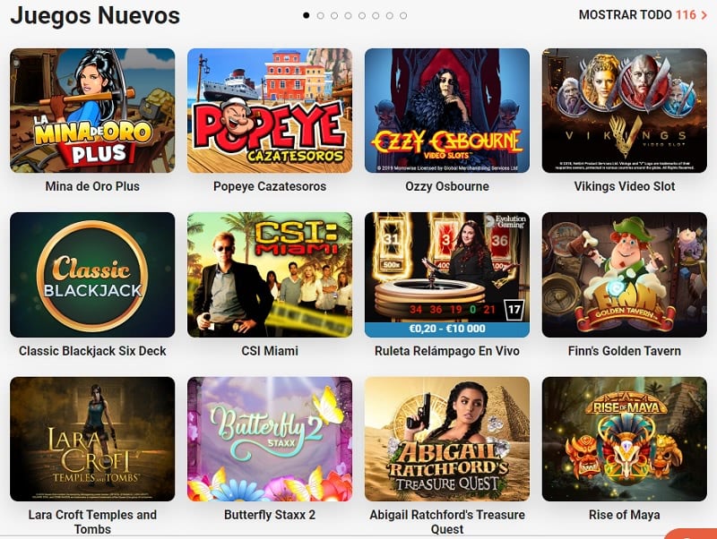This screenshot has width=717, height=539.
Task: Click the Rise of Maya title text
Action: [625, 515]
